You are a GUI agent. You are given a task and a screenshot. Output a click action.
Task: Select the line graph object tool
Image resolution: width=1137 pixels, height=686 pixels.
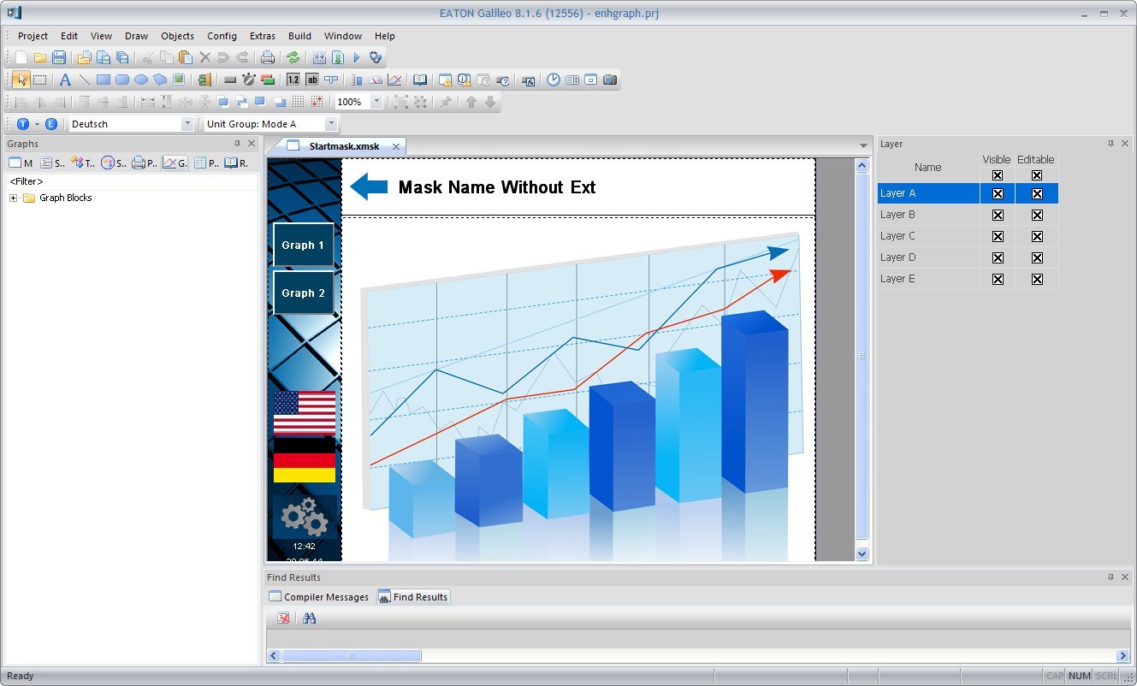pyautogui.click(x=394, y=80)
